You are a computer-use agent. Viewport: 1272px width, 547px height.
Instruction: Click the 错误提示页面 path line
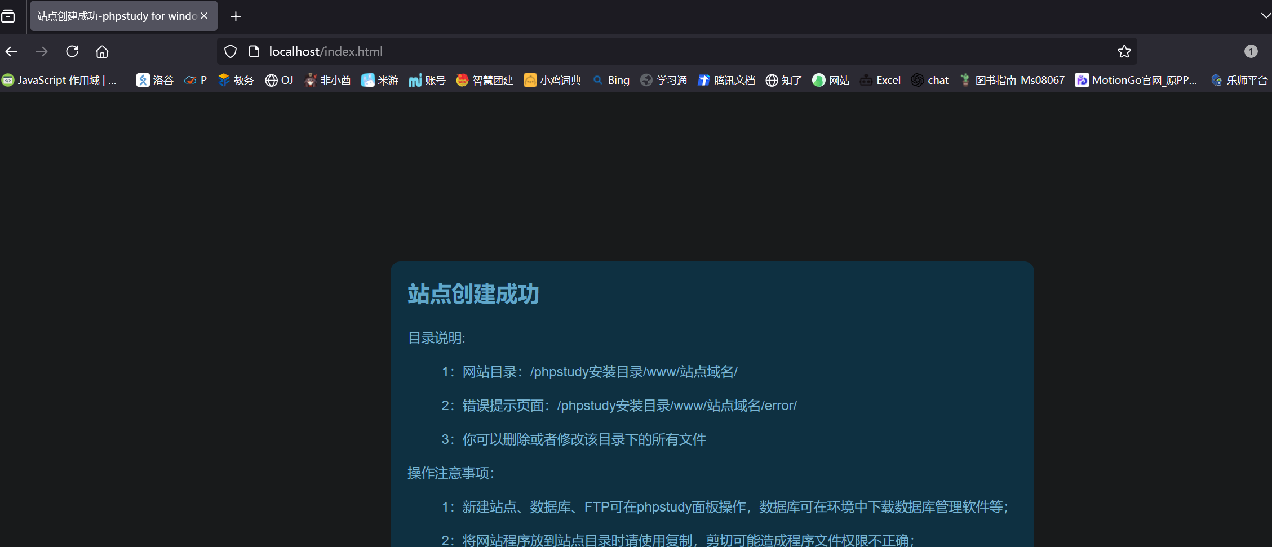[x=619, y=406]
